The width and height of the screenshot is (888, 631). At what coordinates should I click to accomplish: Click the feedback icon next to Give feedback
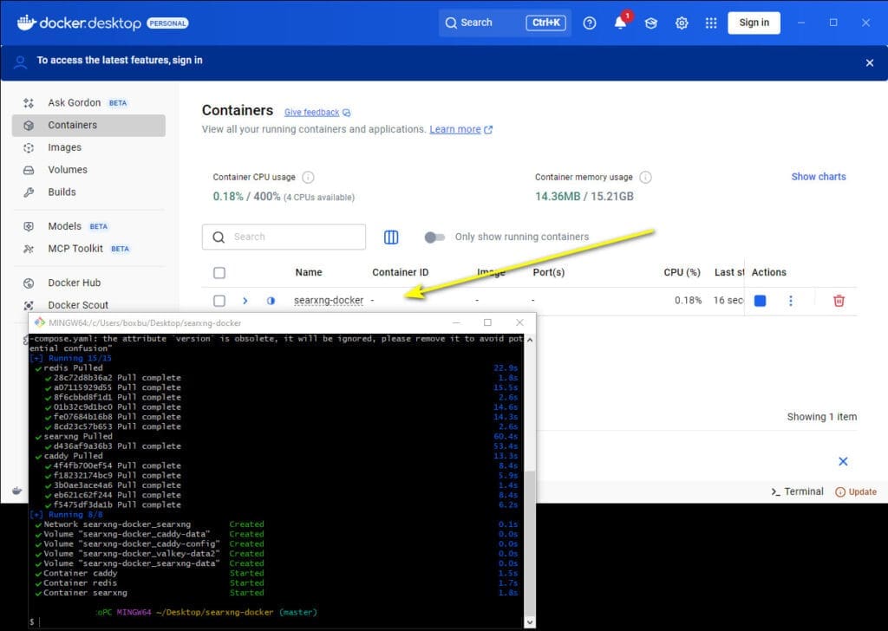pyautogui.click(x=346, y=113)
